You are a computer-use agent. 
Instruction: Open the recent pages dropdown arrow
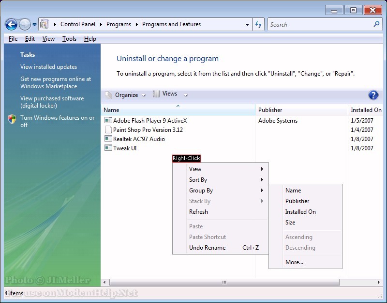tap(34, 25)
